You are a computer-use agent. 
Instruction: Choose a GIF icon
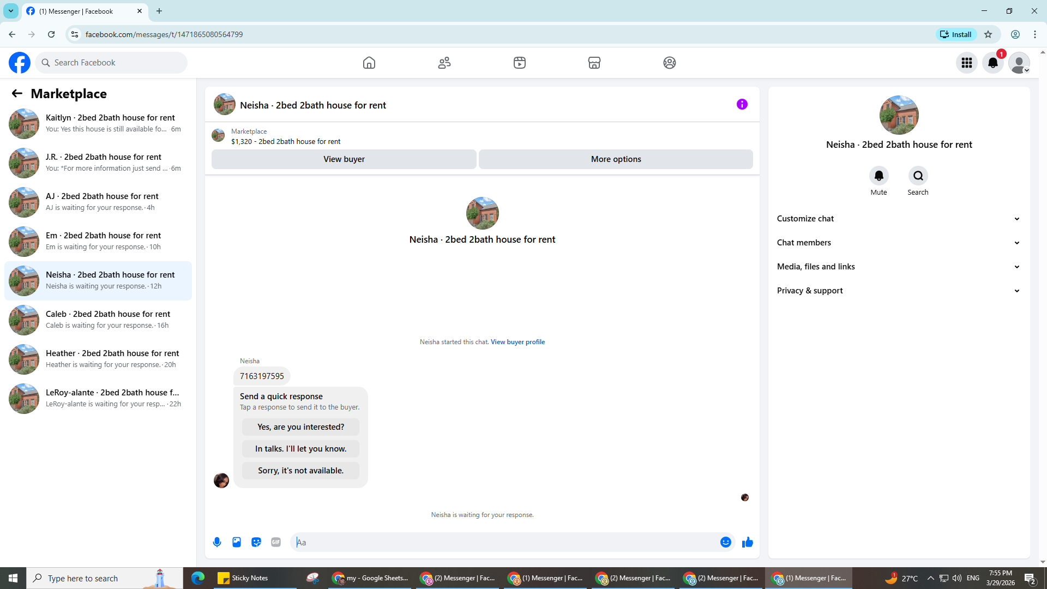click(276, 542)
